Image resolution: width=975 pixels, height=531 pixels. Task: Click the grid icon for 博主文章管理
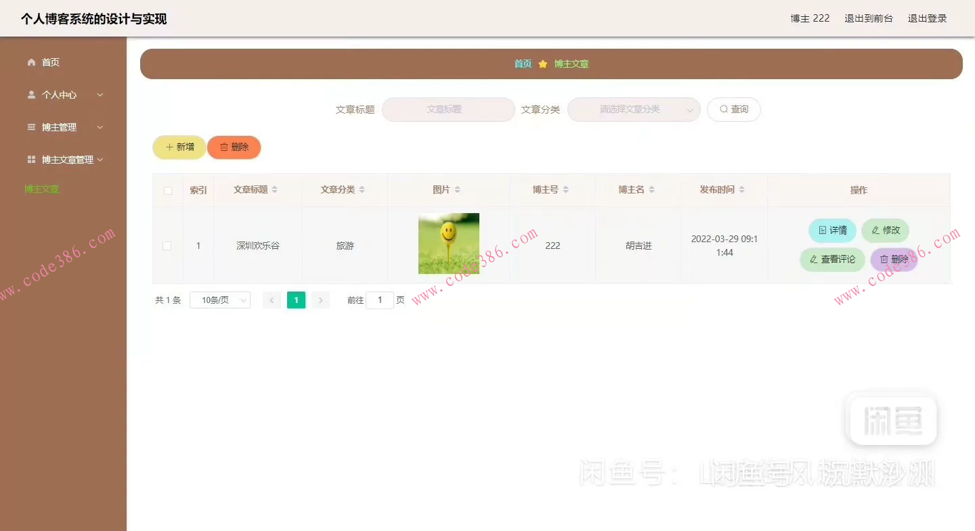(x=31, y=159)
